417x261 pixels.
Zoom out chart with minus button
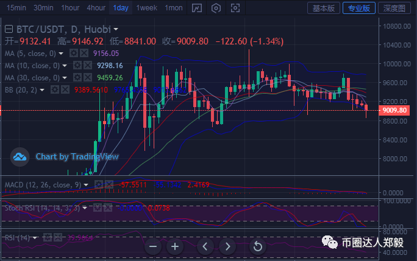pyautogui.click(x=153, y=246)
